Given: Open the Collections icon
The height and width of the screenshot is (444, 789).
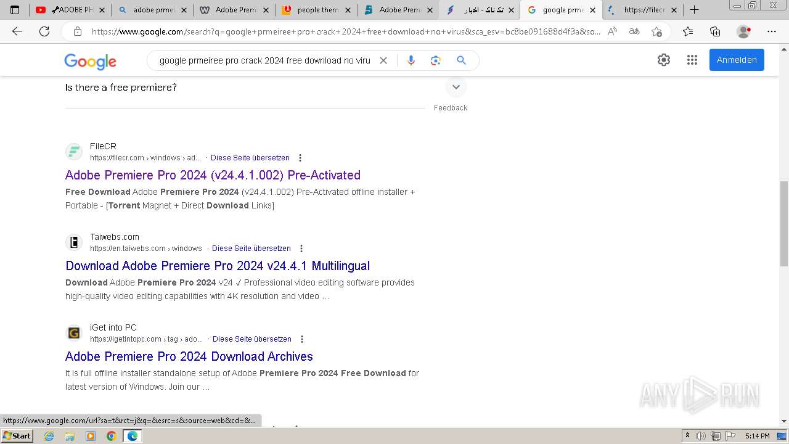Looking at the screenshot, I should (x=715, y=31).
